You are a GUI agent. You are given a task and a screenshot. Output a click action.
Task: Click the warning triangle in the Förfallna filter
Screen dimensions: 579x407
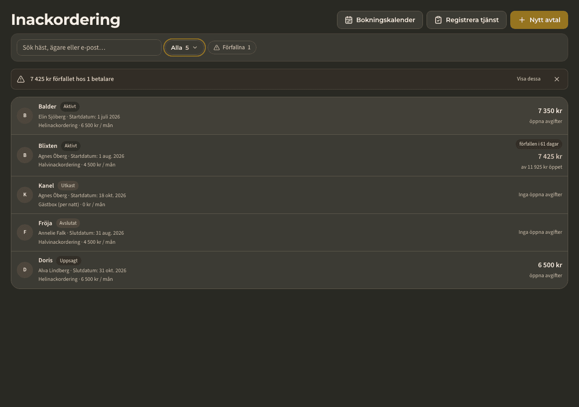(x=217, y=47)
